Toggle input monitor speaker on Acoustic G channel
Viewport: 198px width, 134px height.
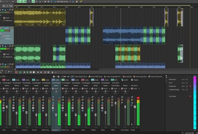point(53,108)
